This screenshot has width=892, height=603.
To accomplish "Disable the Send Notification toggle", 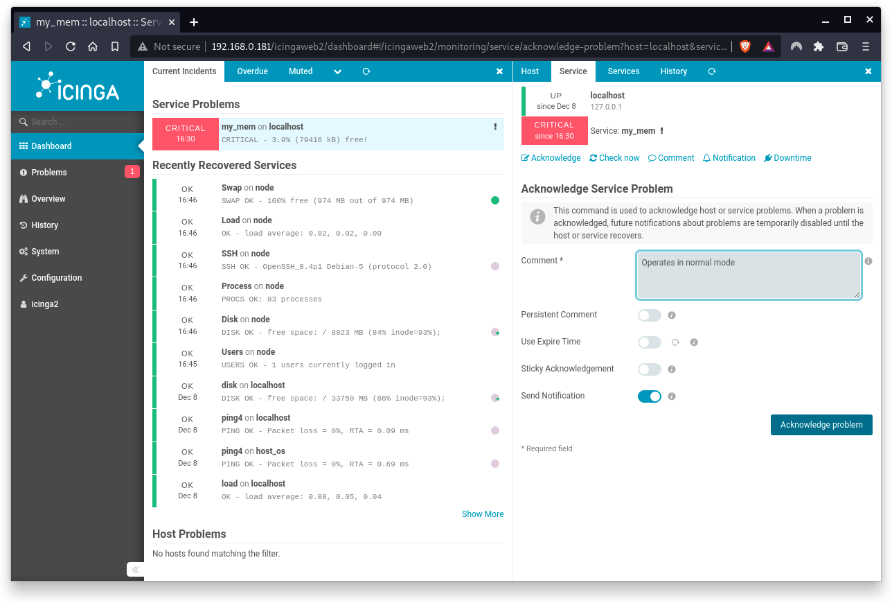I will click(x=649, y=396).
